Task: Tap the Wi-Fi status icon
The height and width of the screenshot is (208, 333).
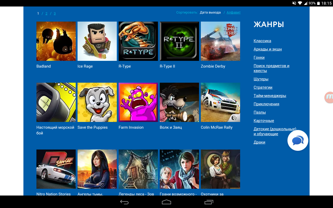Action: coord(300,3)
